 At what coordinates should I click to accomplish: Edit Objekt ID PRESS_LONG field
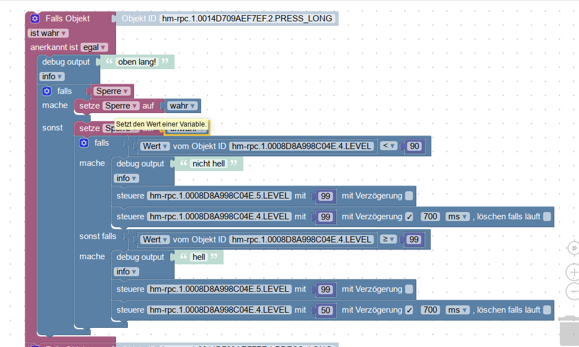click(247, 19)
